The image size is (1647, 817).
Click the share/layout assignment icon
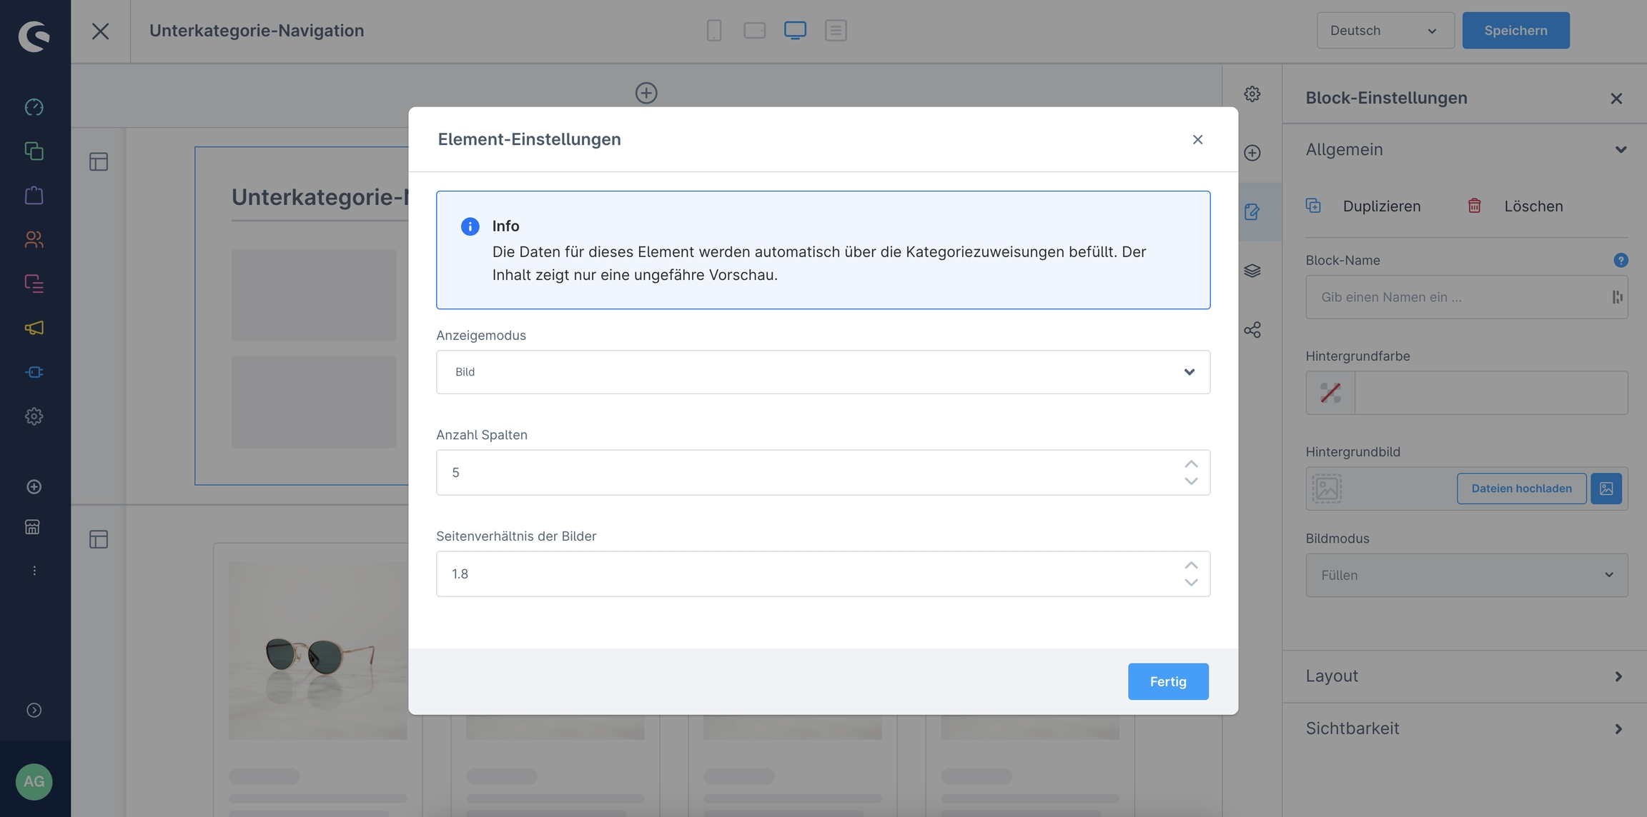pyautogui.click(x=1252, y=330)
